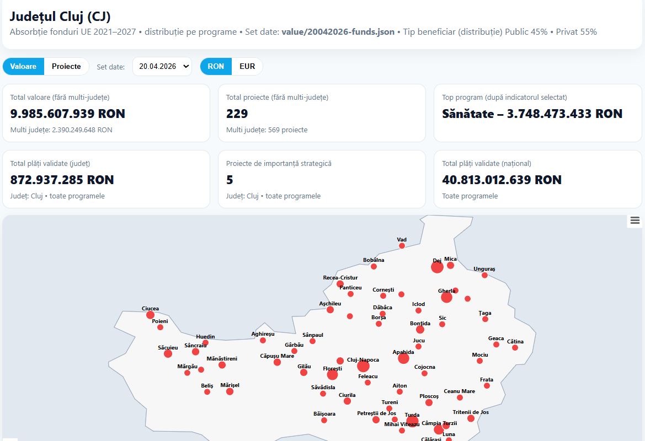Click the Proiecte de importanță strategică card
645x441 pixels.
coord(322,179)
